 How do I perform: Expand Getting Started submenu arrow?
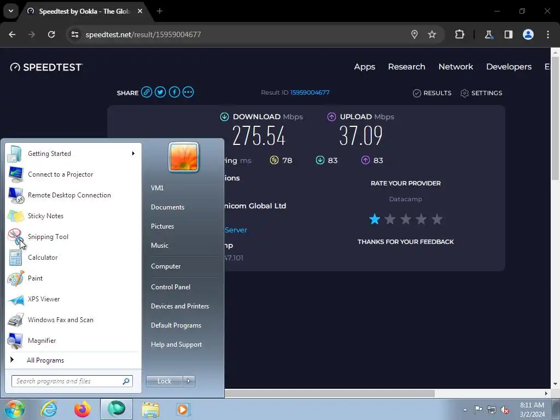133,154
